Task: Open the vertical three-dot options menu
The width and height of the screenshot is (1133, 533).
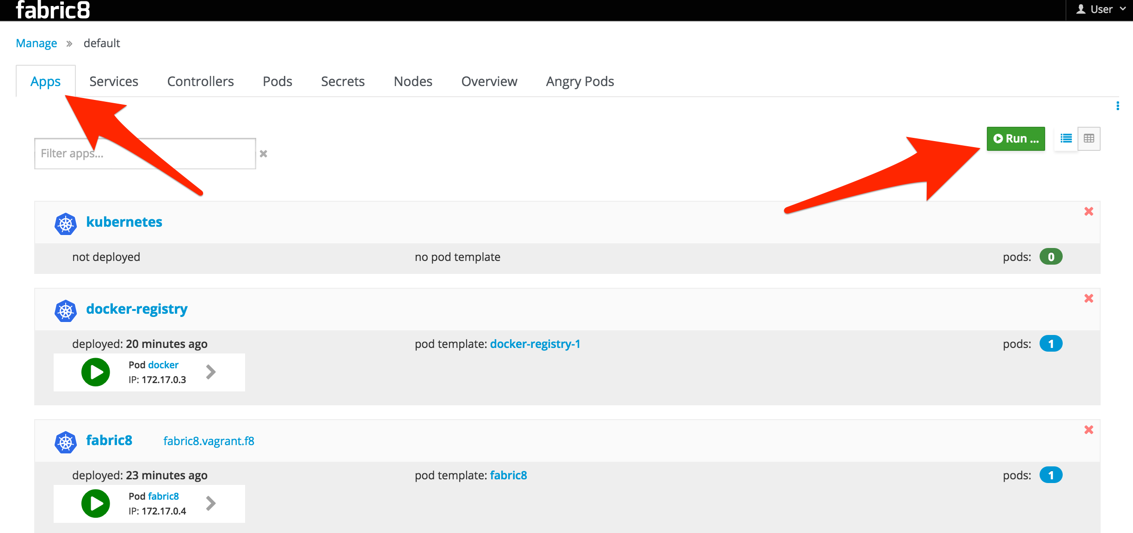Action: point(1118,106)
